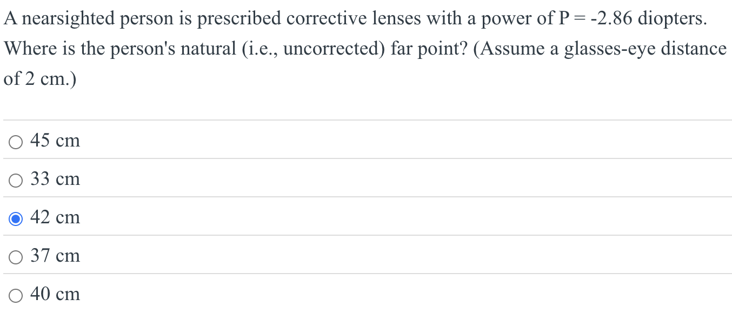The image size is (732, 319).
Task: Deselect 42 cm by choosing 45 cm
Action: [x=15, y=141]
